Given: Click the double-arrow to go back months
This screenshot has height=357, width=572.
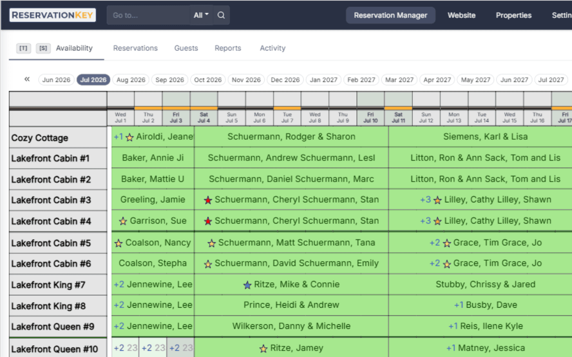Looking at the screenshot, I should [x=27, y=80].
